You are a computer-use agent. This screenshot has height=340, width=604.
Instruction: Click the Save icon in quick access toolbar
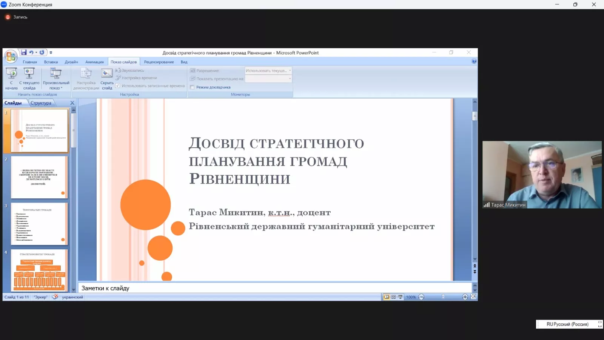[25, 52]
